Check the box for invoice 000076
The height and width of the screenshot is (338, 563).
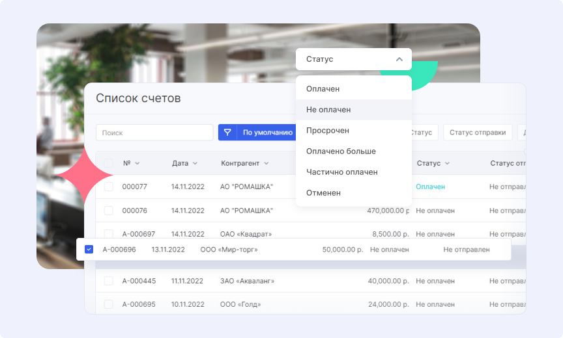108,211
